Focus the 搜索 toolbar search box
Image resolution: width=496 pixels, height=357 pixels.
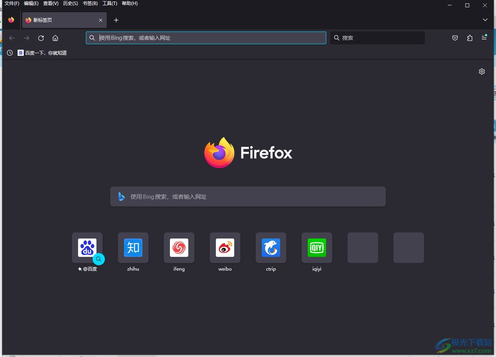[x=377, y=38]
